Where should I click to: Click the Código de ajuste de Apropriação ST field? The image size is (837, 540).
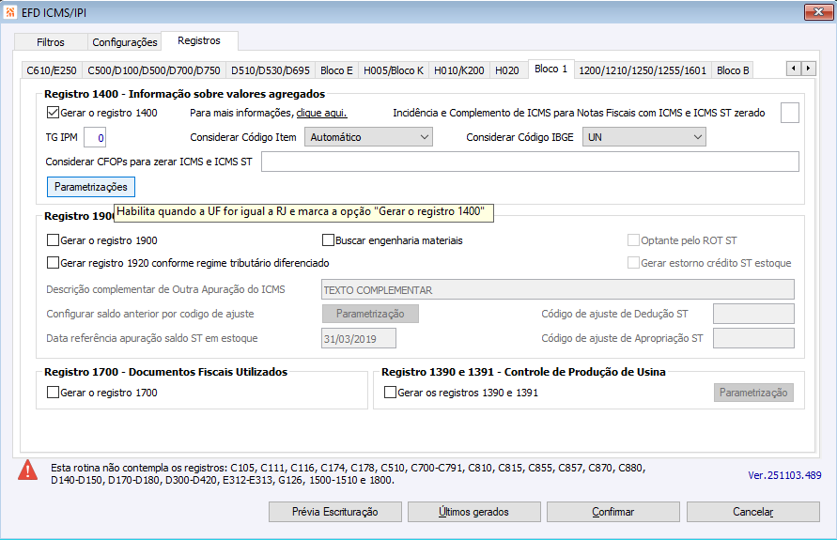point(753,338)
